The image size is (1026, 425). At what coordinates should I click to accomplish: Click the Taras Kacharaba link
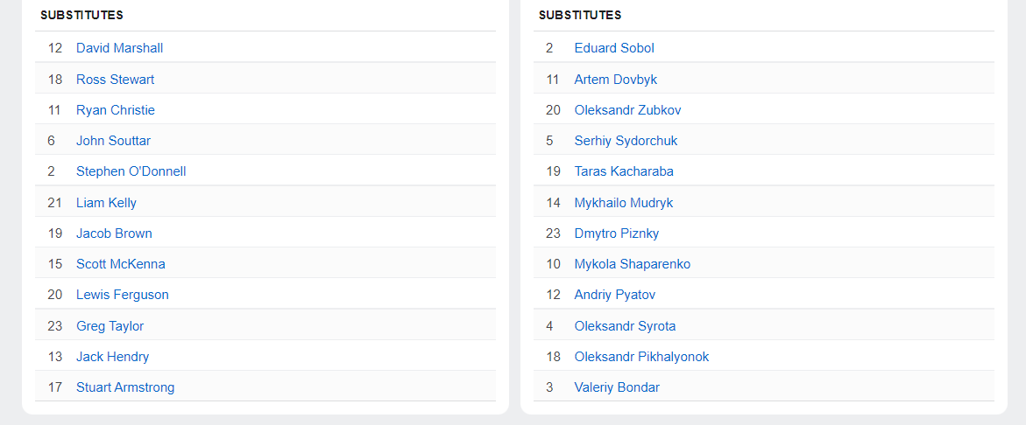pyautogui.click(x=624, y=171)
